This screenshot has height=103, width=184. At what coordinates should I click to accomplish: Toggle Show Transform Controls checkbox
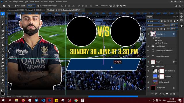(x=38, y=6)
